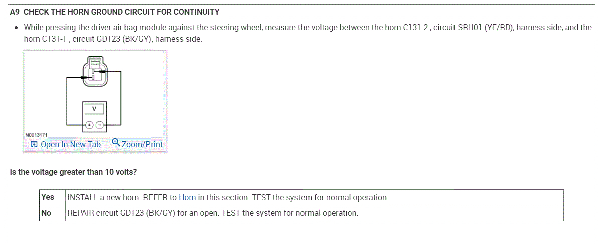Screen dimensions: 605x245
Task: Open the Horn section link
Action: (187, 197)
